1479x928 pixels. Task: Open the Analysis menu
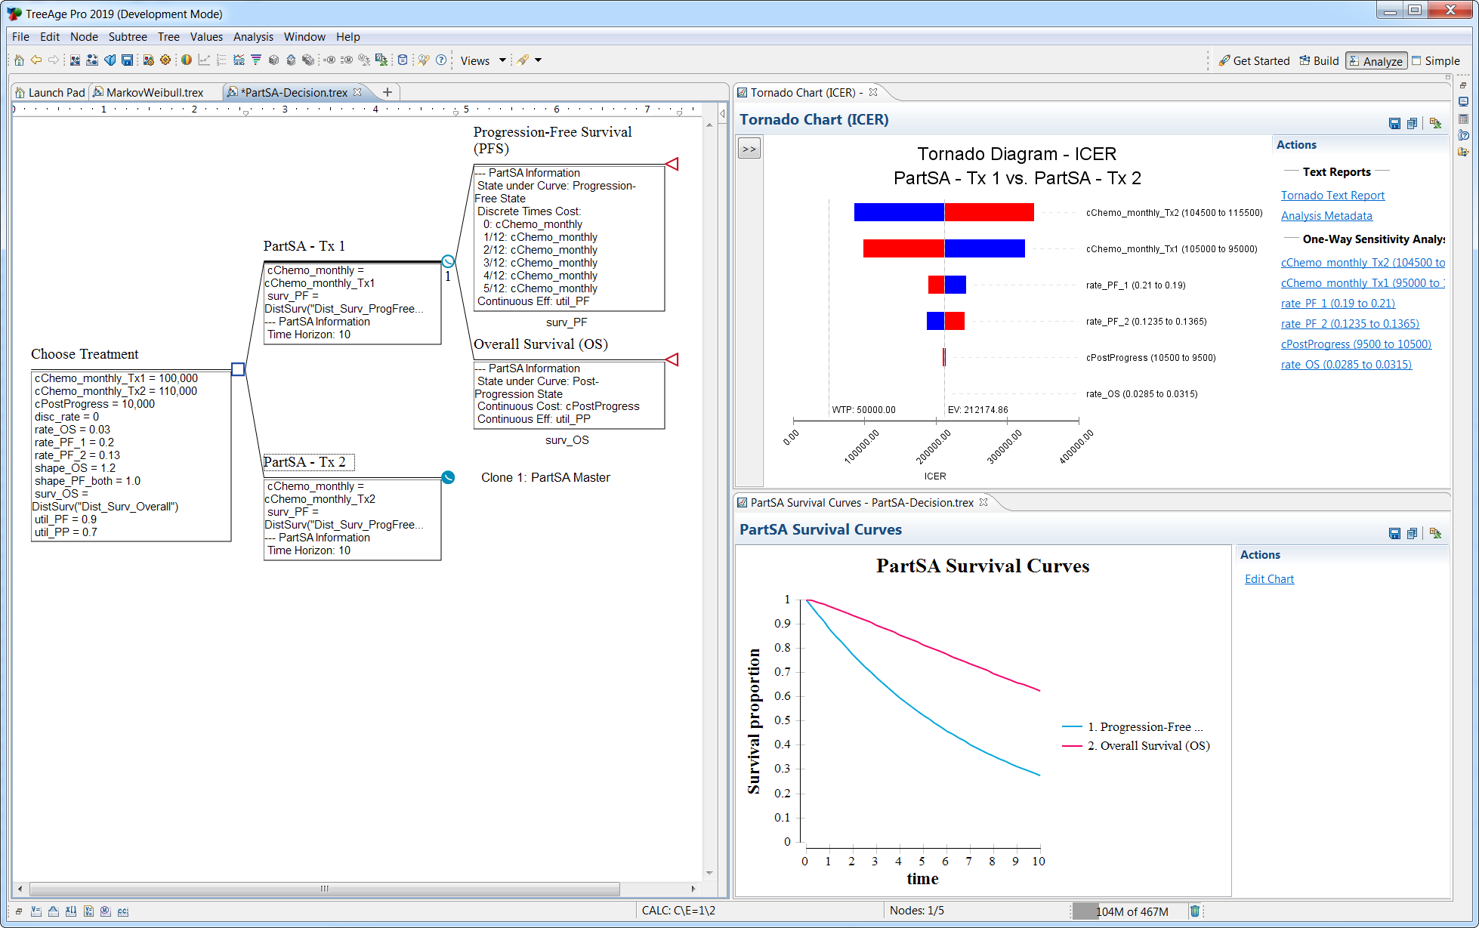tap(253, 37)
